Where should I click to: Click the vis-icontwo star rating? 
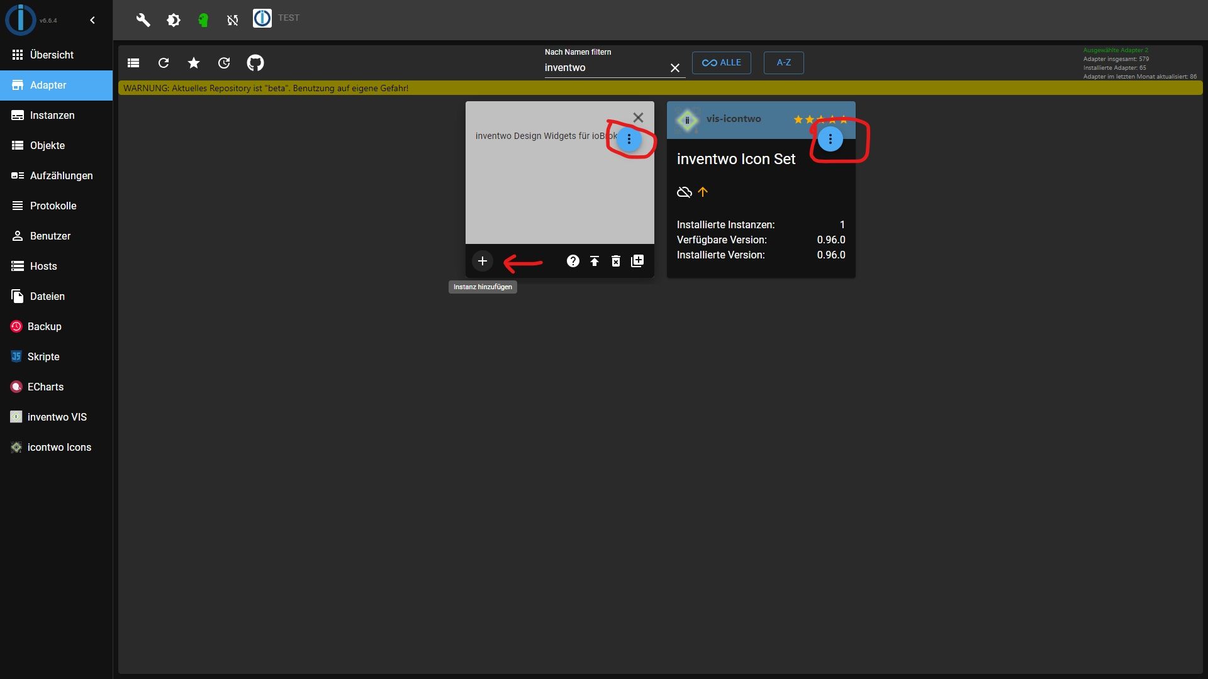pos(820,119)
